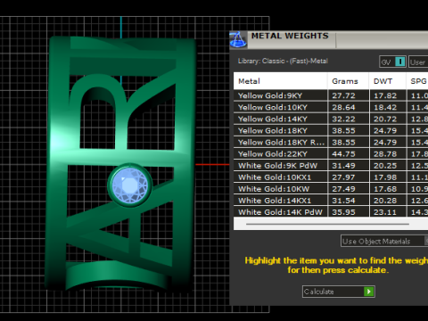The image size is (428, 321).
Task: Select the Yellow Gold:18KY row
Action: 331,130
